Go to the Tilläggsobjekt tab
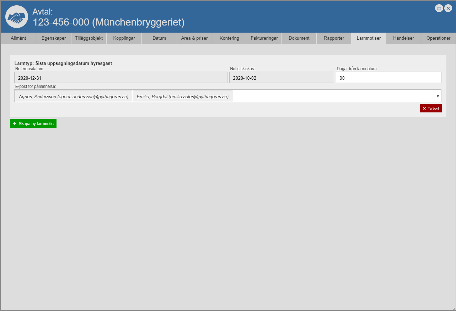The image size is (456, 311). click(x=89, y=38)
